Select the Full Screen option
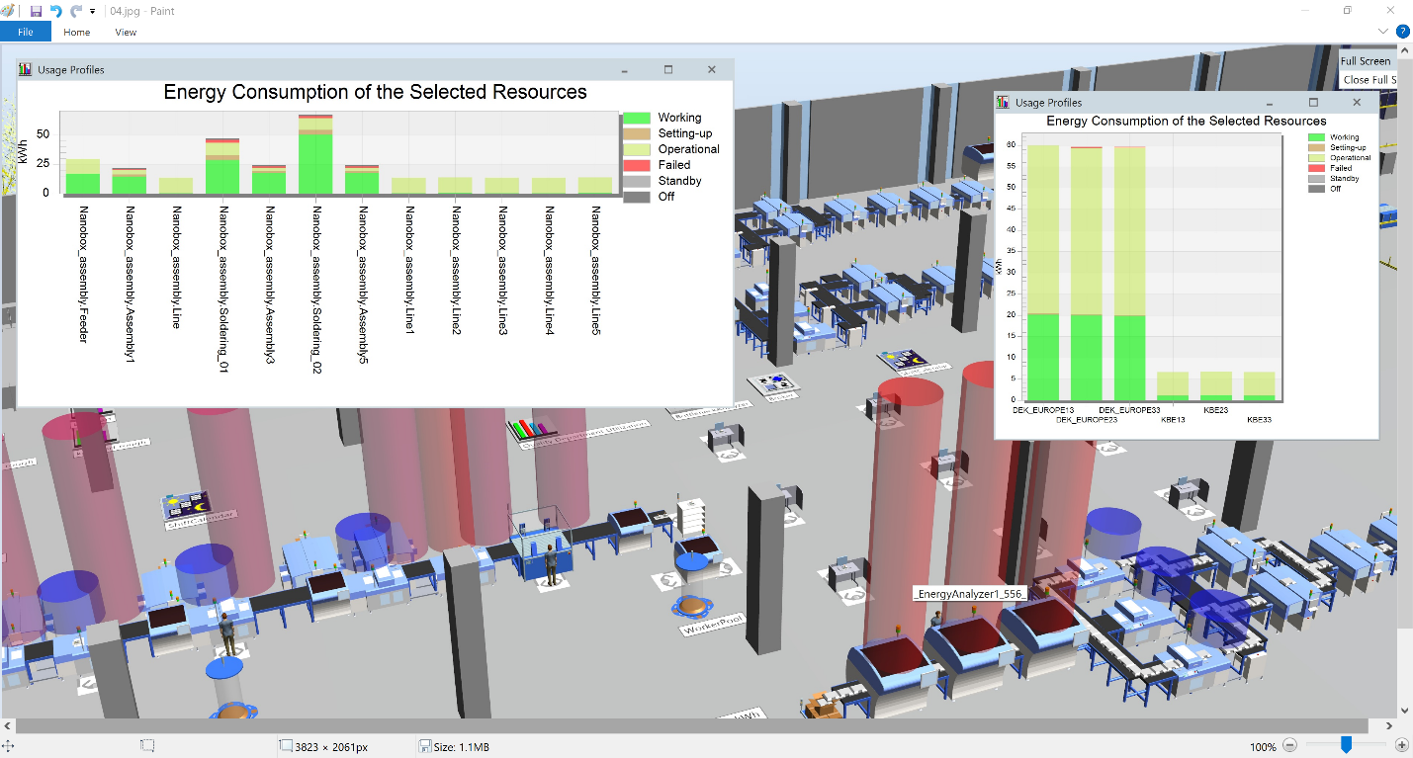1413x758 pixels. pyautogui.click(x=1366, y=60)
